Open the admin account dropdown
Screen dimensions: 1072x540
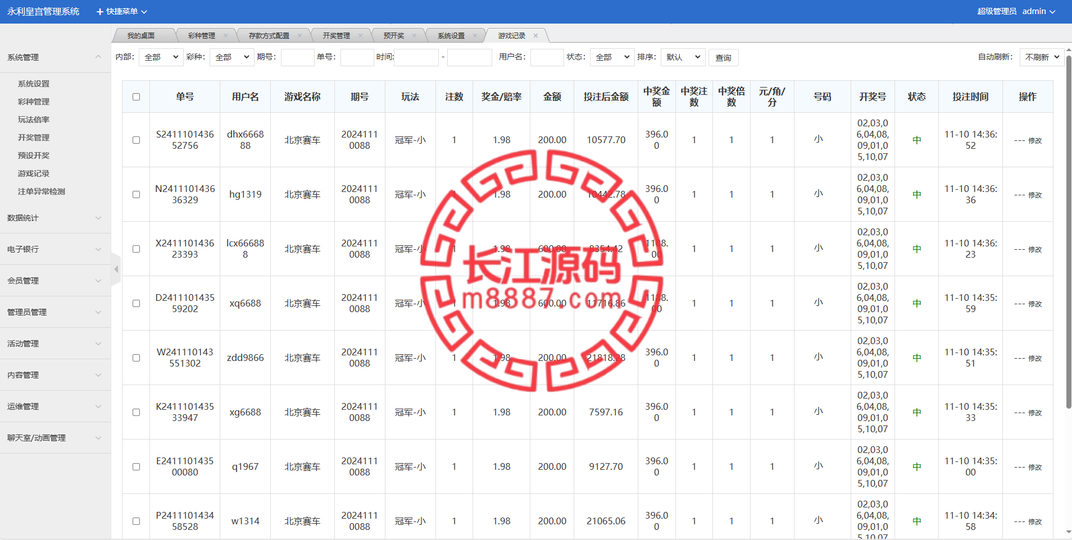tap(1038, 11)
